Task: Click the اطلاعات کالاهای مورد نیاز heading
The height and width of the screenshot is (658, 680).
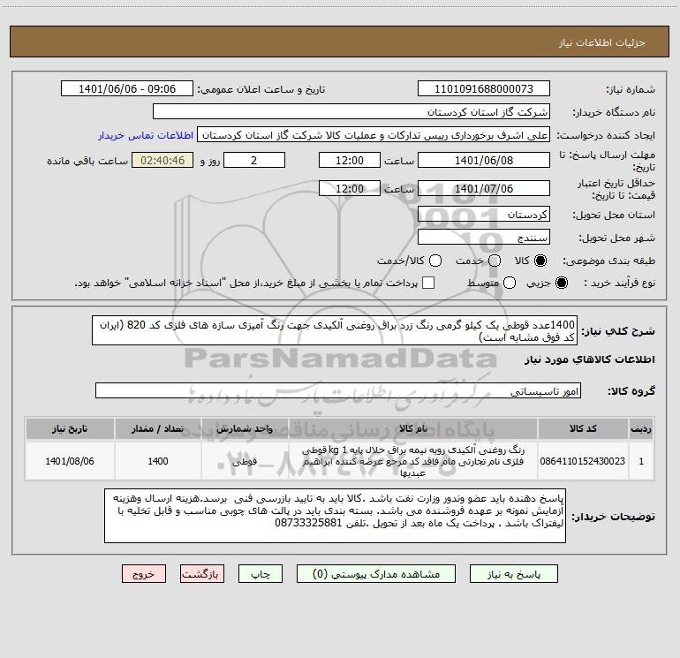Action: [x=590, y=359]
